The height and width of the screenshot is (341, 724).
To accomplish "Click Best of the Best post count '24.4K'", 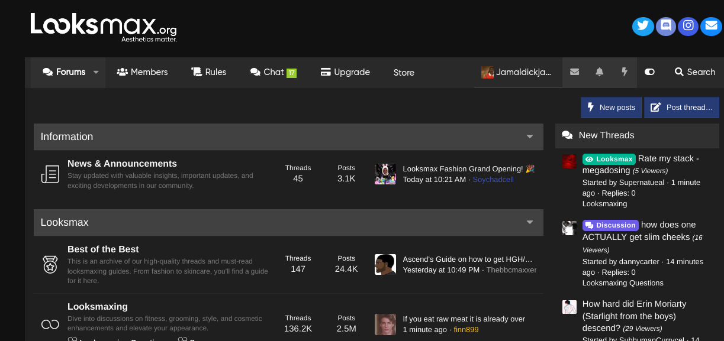I will pyautogui.click(x=346, y=269).
